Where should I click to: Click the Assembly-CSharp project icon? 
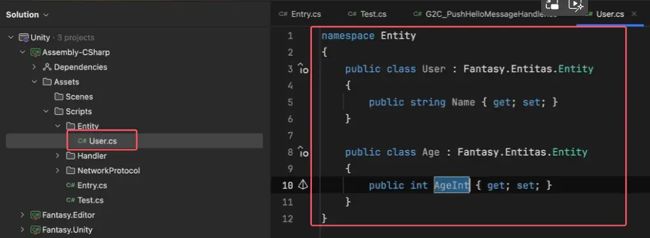pos(35,53)
